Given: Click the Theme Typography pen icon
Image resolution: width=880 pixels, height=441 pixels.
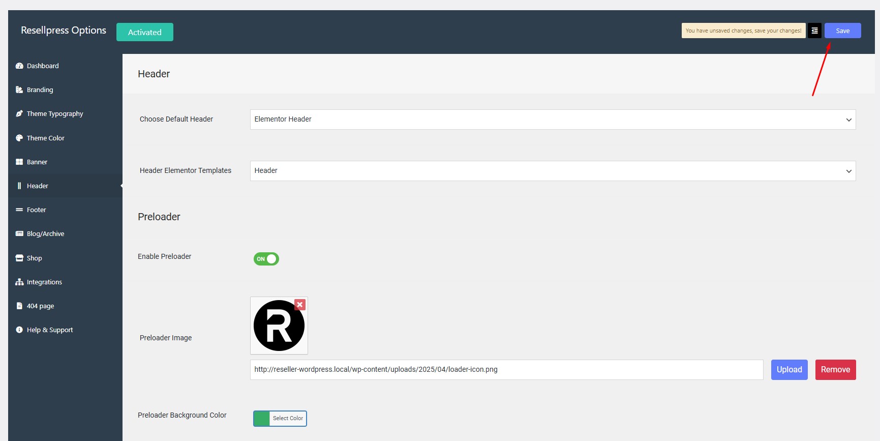Looking at the screenshot, I should tap(19, 114).
